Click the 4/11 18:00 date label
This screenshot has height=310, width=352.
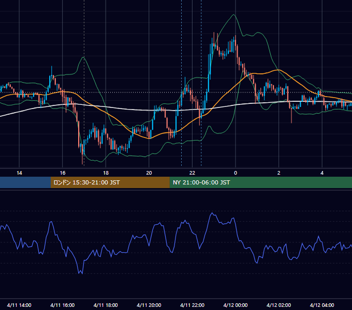106,305
